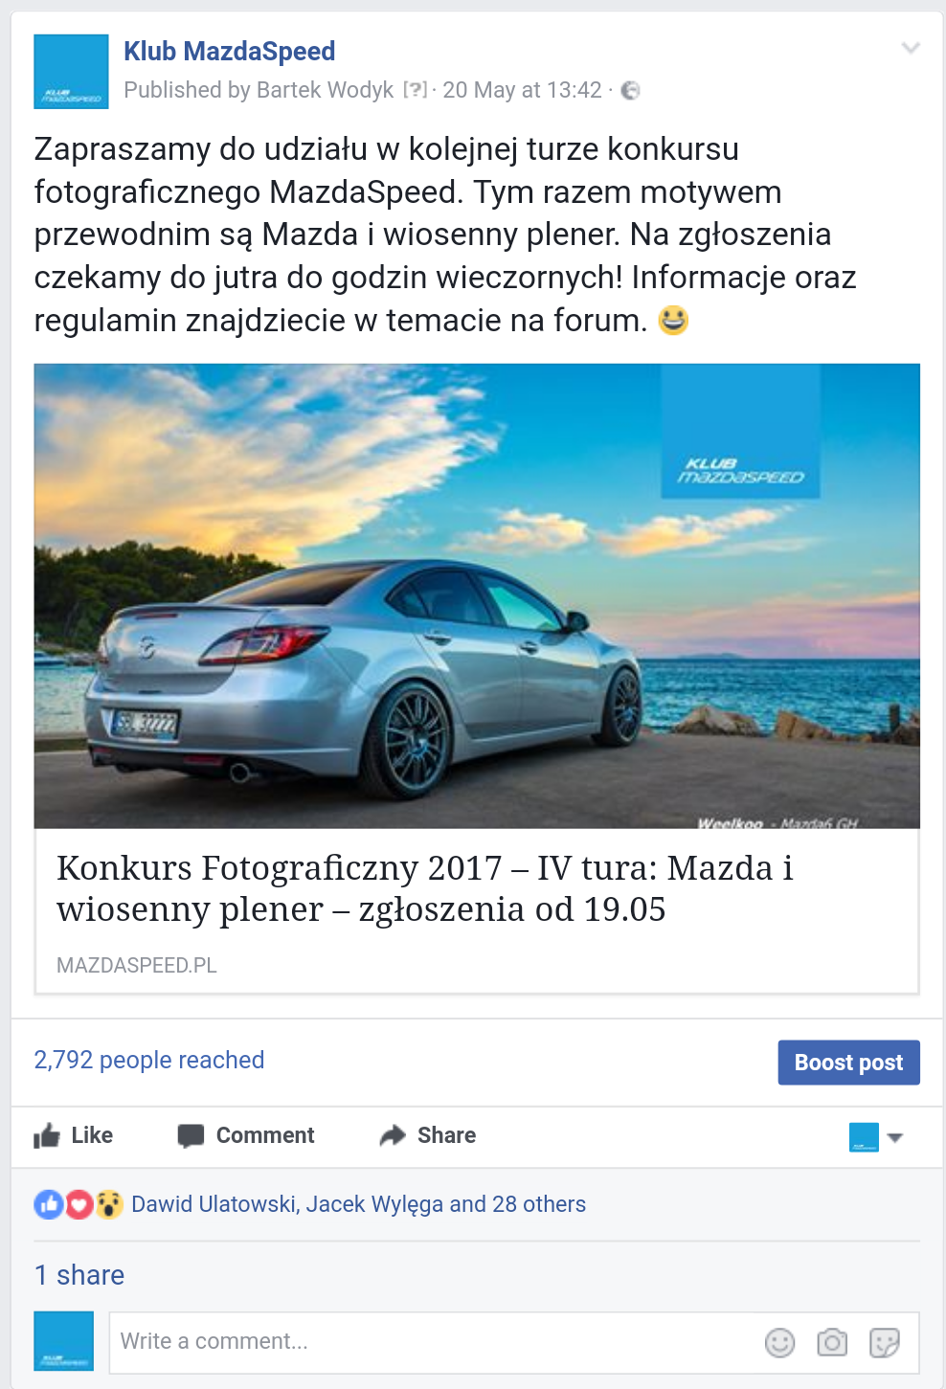Click the Comment button
946x1389 pixels.
[246, 1135]
